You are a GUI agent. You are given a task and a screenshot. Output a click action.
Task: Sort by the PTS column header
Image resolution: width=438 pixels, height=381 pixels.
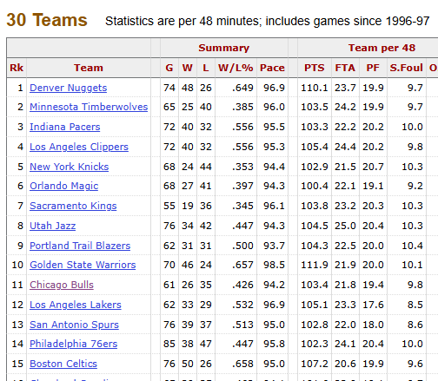[x=315, y=68]
